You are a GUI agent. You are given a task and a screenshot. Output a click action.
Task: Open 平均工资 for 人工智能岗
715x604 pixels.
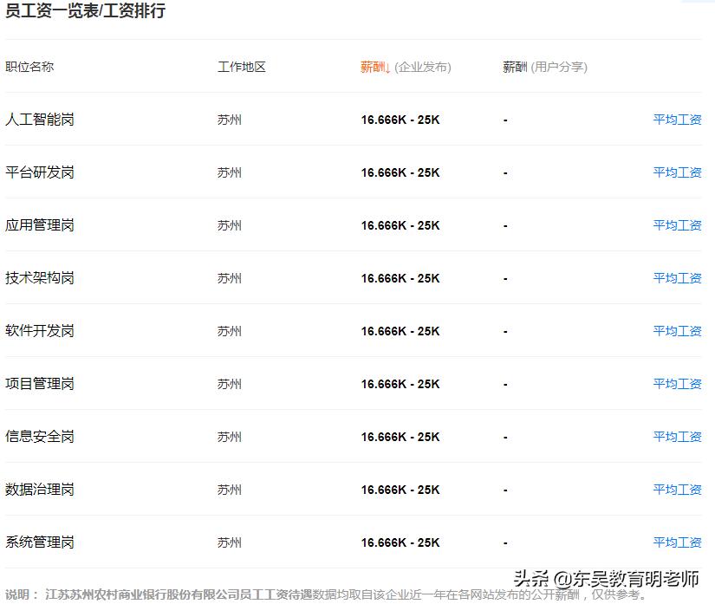[x=678, y=120]
